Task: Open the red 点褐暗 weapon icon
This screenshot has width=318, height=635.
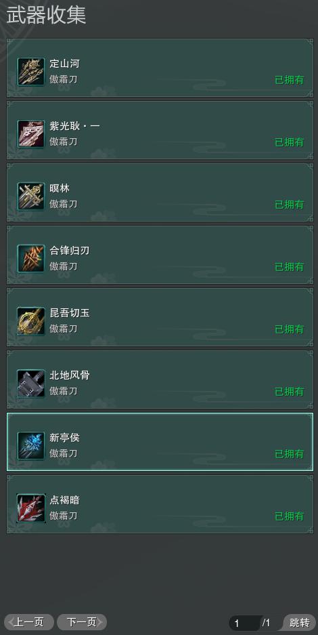Action: (x=30, y=508)
